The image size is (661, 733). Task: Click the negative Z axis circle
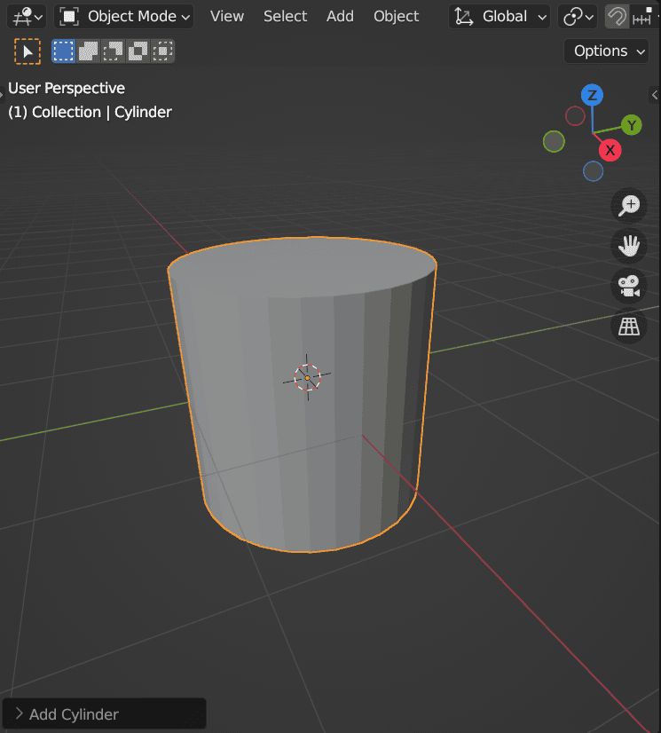pos(594,171)
